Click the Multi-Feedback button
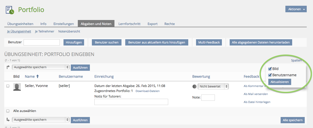The height and width of the screenshot is (128, 313). (x=209, y=42)
